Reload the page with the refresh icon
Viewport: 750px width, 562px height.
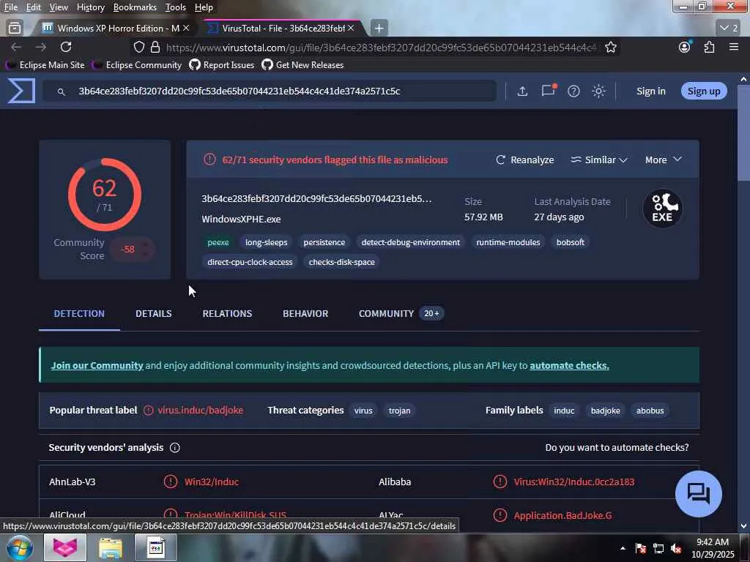66,47
